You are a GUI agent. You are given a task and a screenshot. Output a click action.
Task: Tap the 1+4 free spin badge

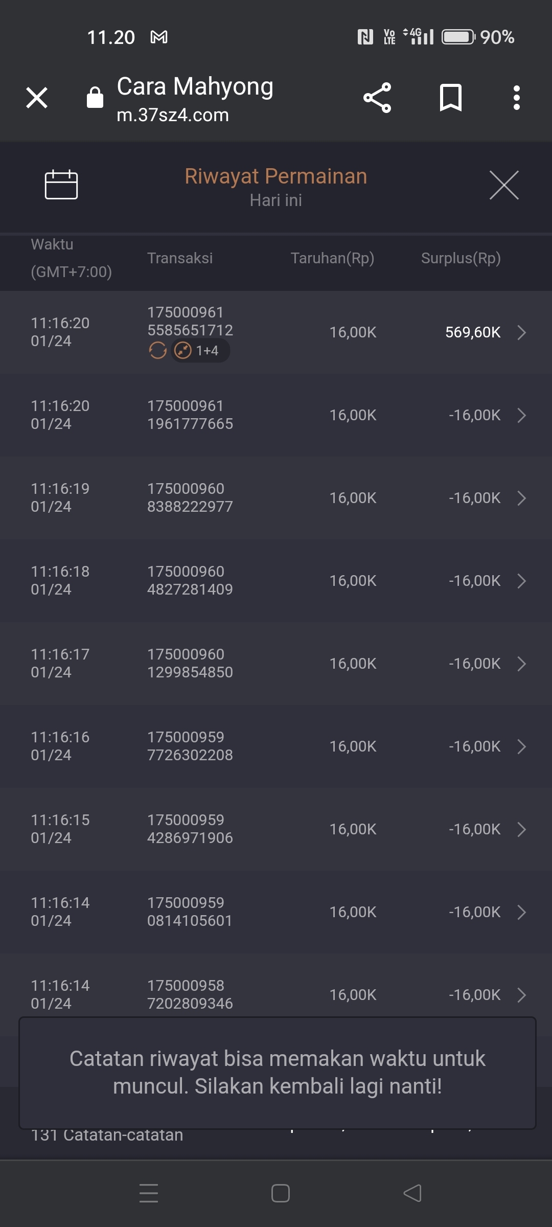tap(200, 351)
